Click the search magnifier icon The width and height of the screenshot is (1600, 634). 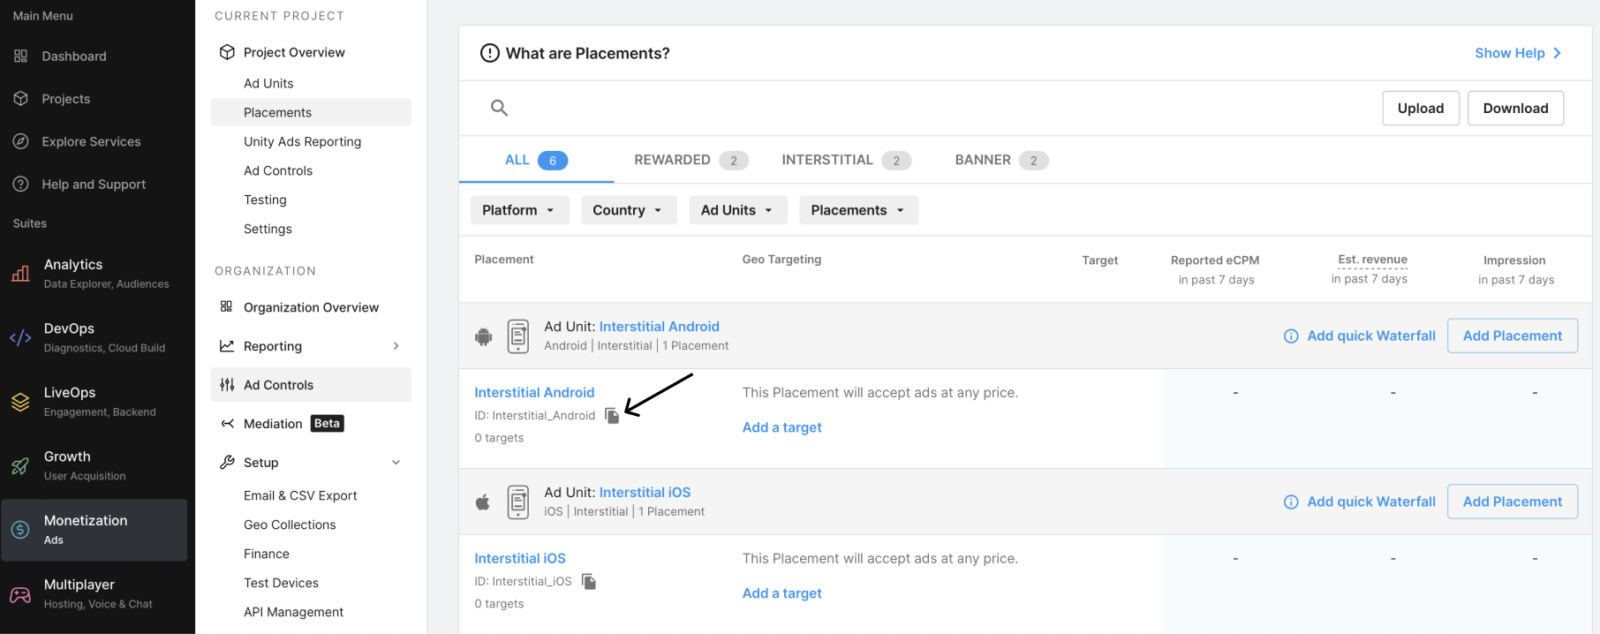click(499, 108)
